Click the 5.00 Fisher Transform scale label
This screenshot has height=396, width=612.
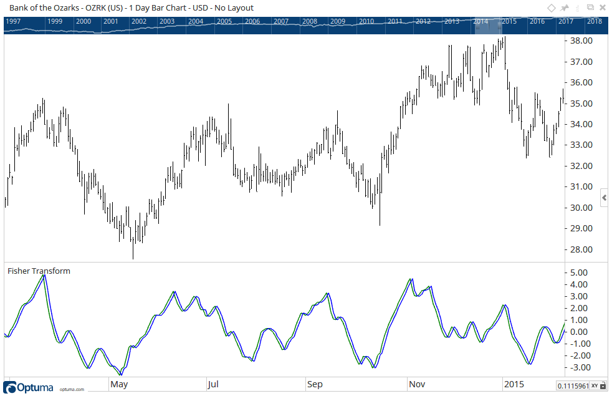tap(579, 273)
